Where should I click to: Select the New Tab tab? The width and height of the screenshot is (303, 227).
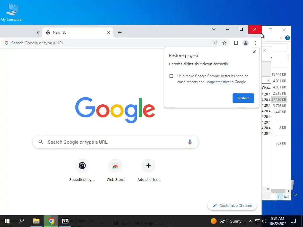coord(78,33)
